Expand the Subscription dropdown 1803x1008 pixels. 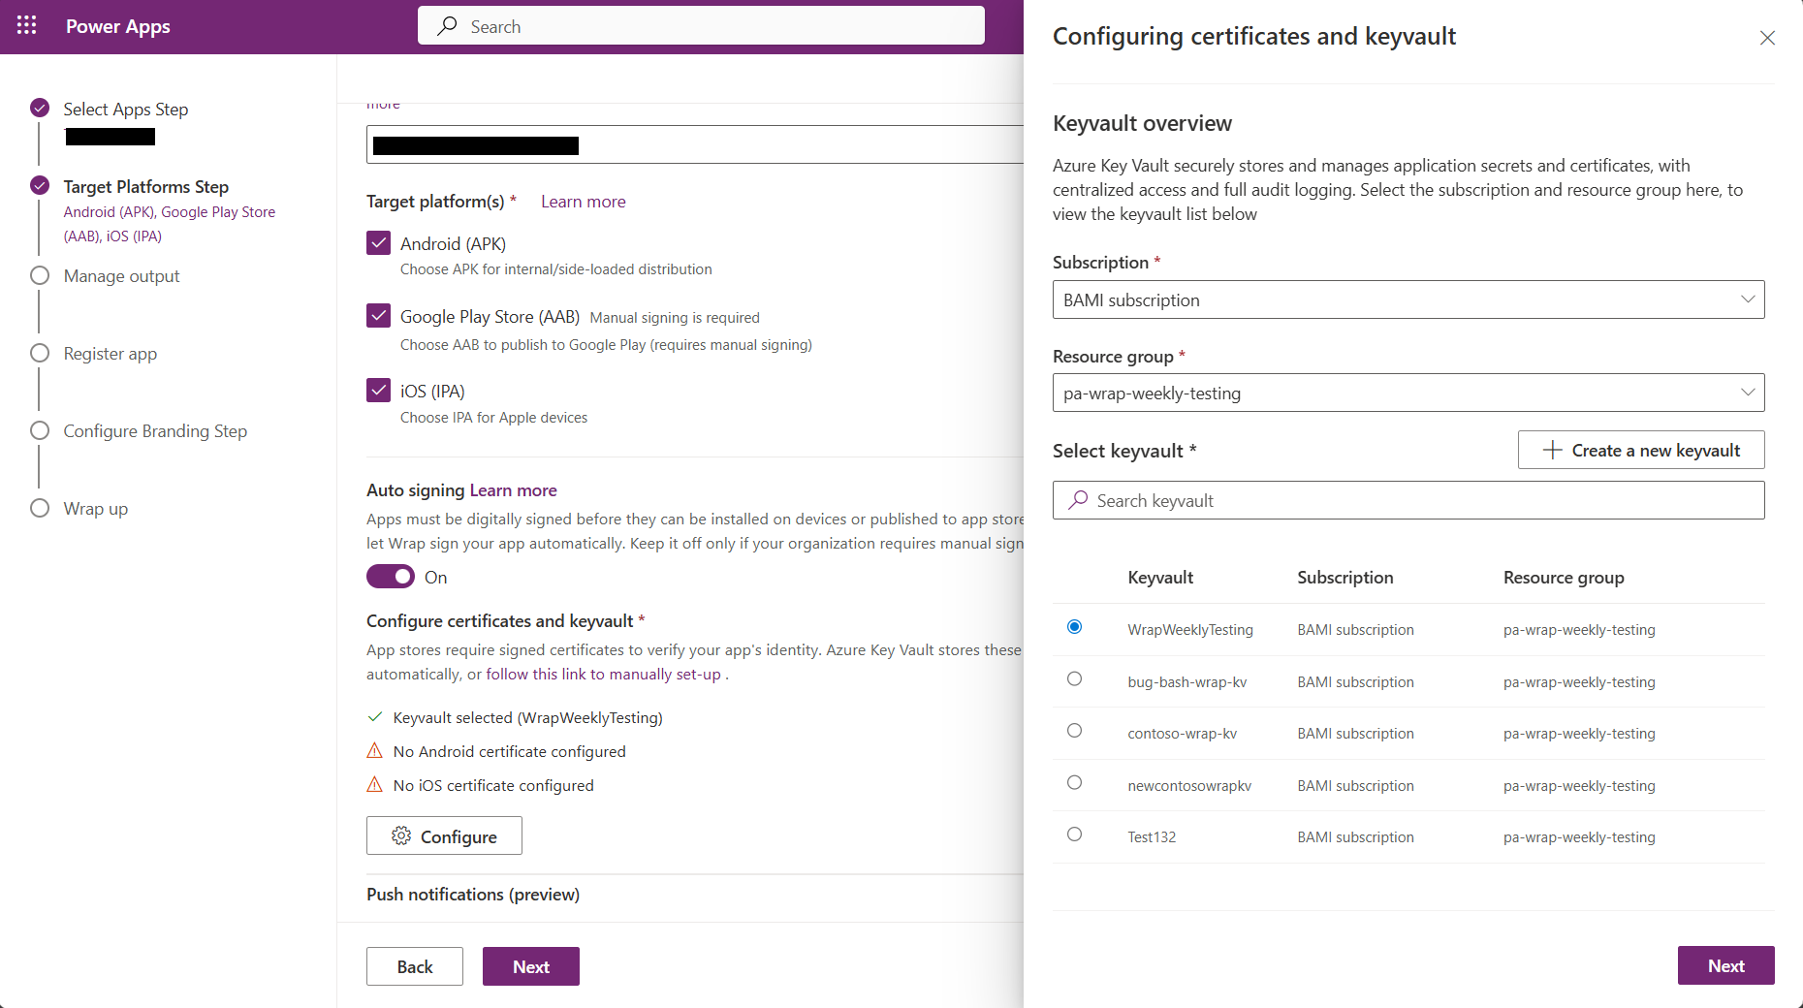pyautogui.click(x=1408, y=300)
